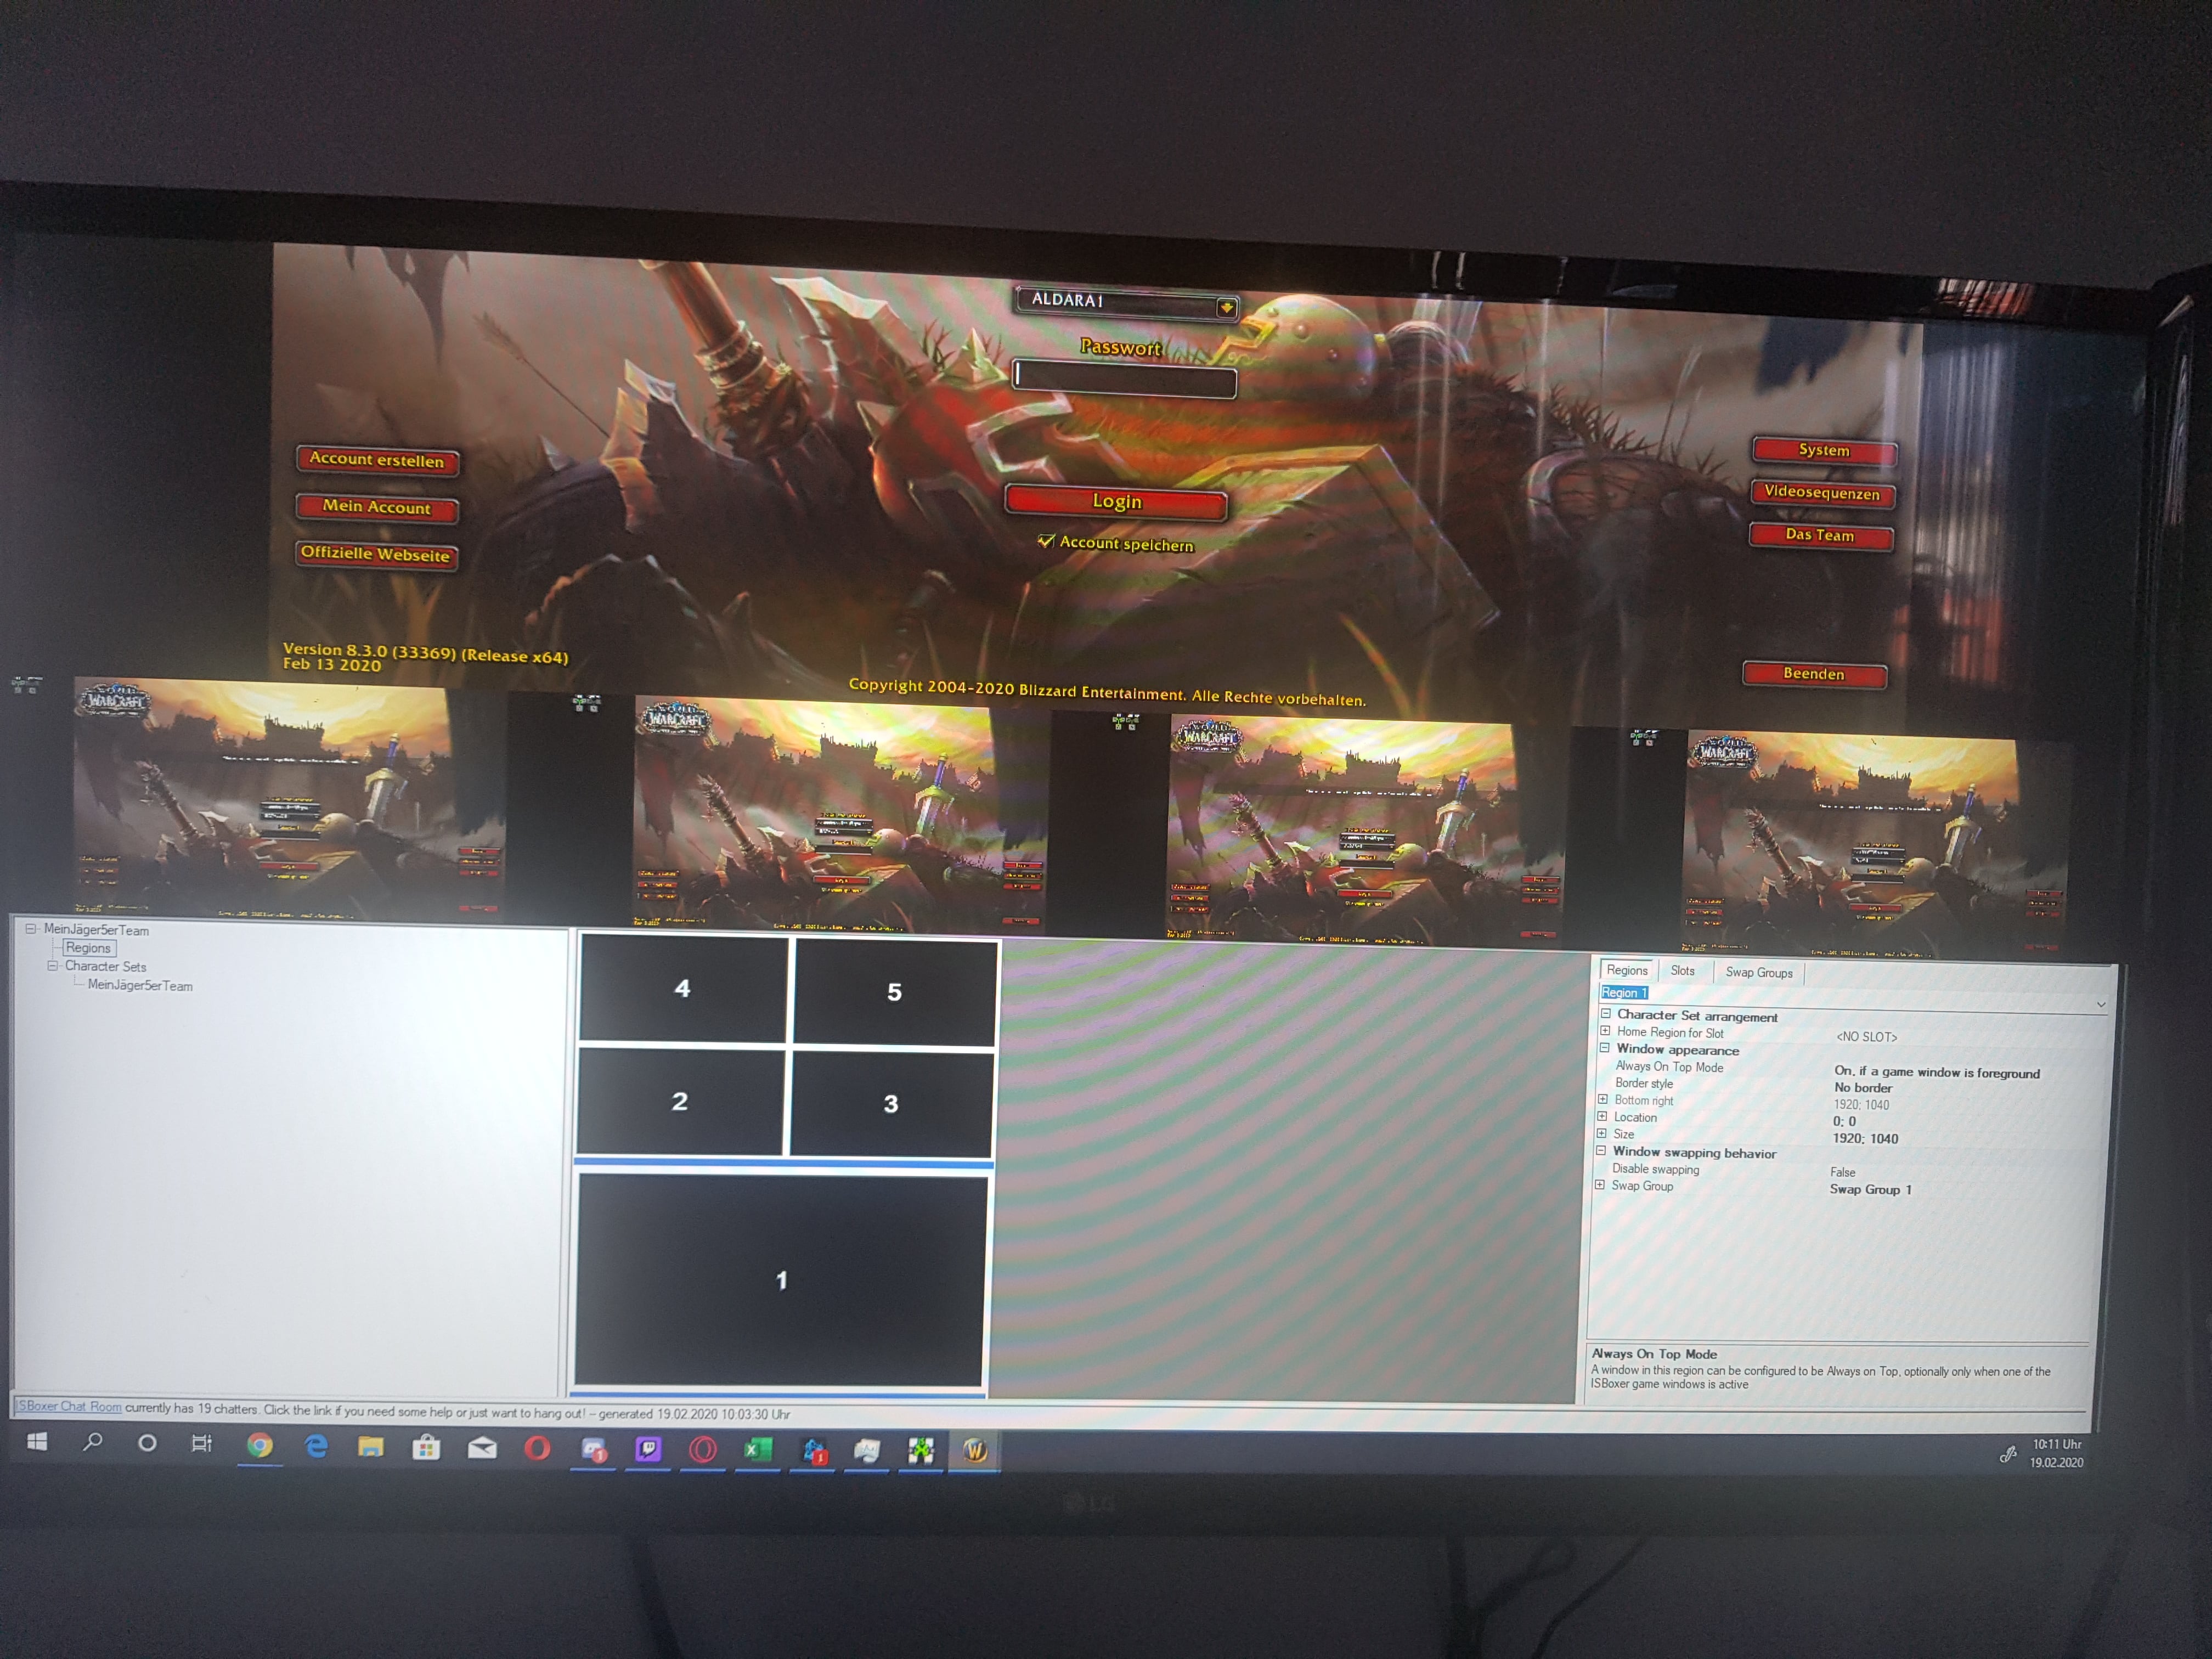This screenshot has height=1659, width=2212.
Task: Click the 'Swap Group 1' value
Action: coord(1870,1189)
